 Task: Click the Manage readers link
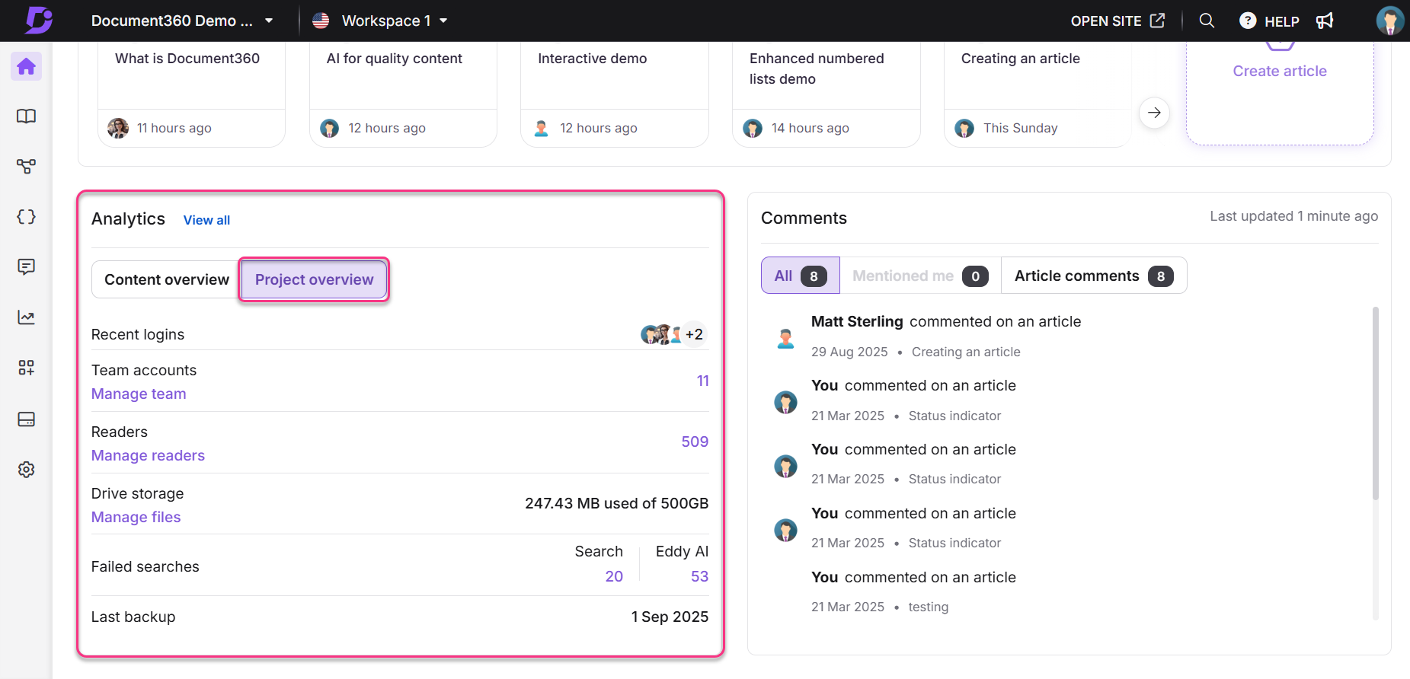pos(148,455)
